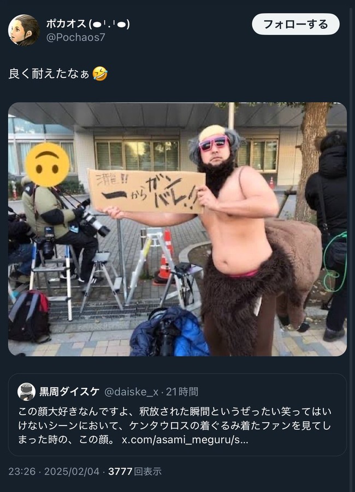Click the pink sunglasses in the photo

(x=214, y=143)
